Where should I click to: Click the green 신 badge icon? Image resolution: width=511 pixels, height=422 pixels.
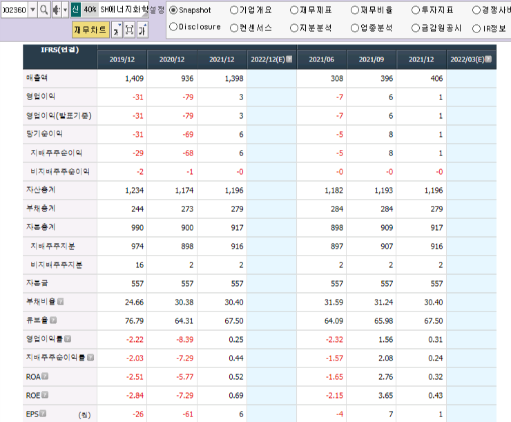coord(75,10)
